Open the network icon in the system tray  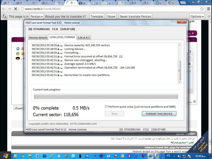184,156
